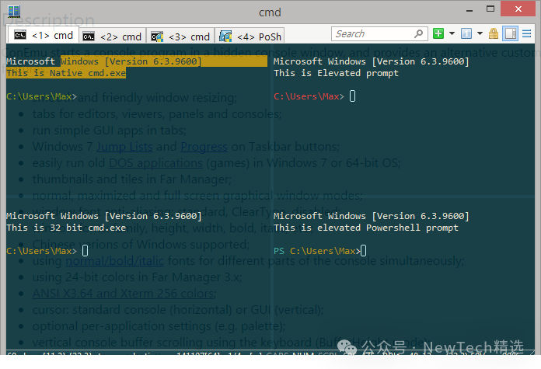Click the active console list icon
The image size is (541, 369).
point(466,33)
